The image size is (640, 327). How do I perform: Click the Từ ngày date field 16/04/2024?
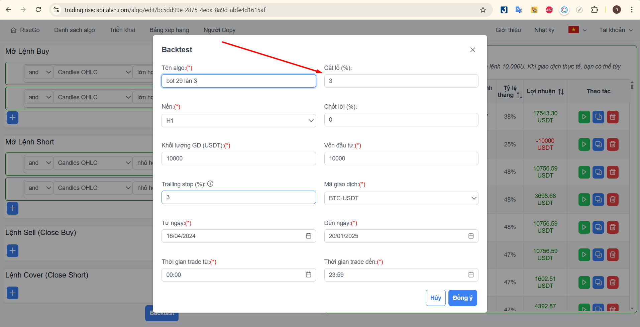[239, 236]
